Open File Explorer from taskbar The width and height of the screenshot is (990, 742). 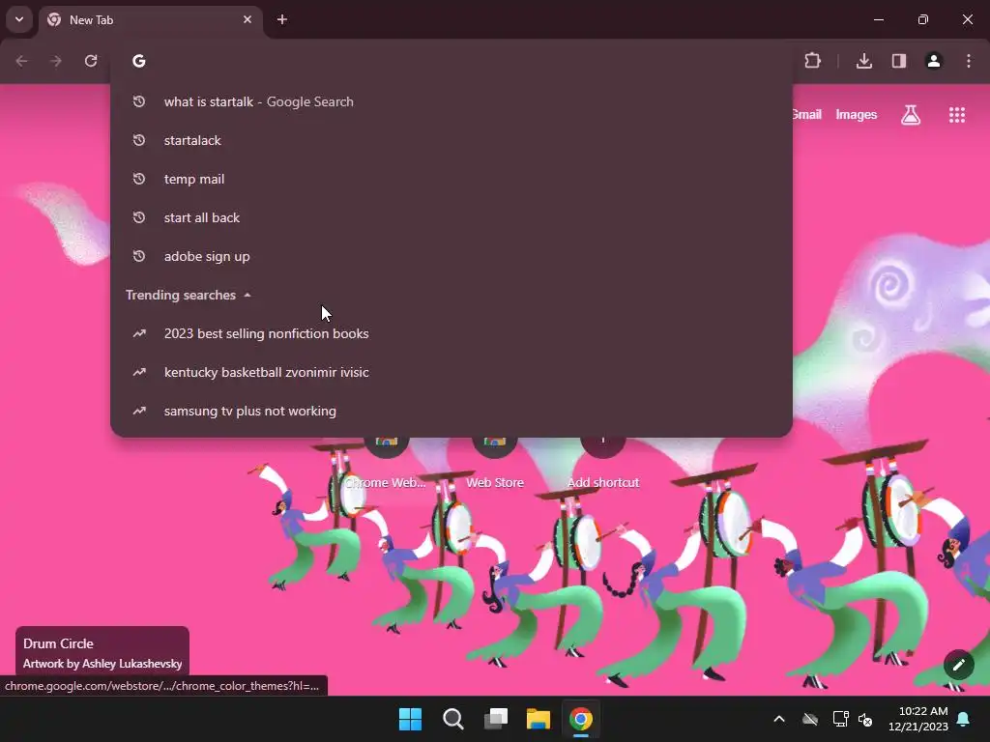coord(539,719)
